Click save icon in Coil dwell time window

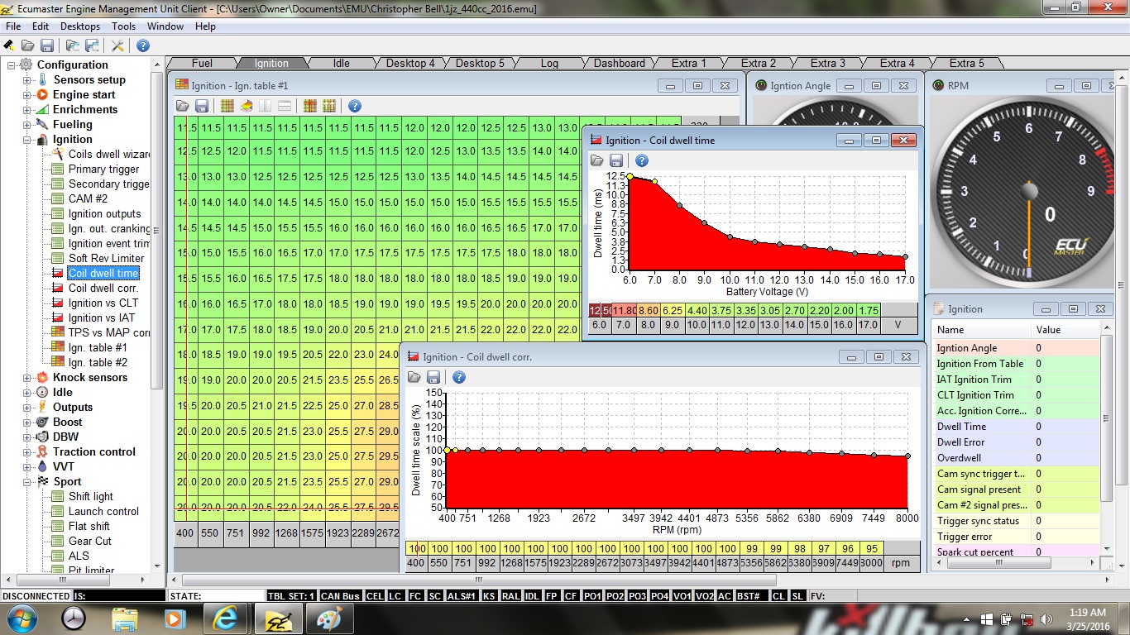(615, 160)
